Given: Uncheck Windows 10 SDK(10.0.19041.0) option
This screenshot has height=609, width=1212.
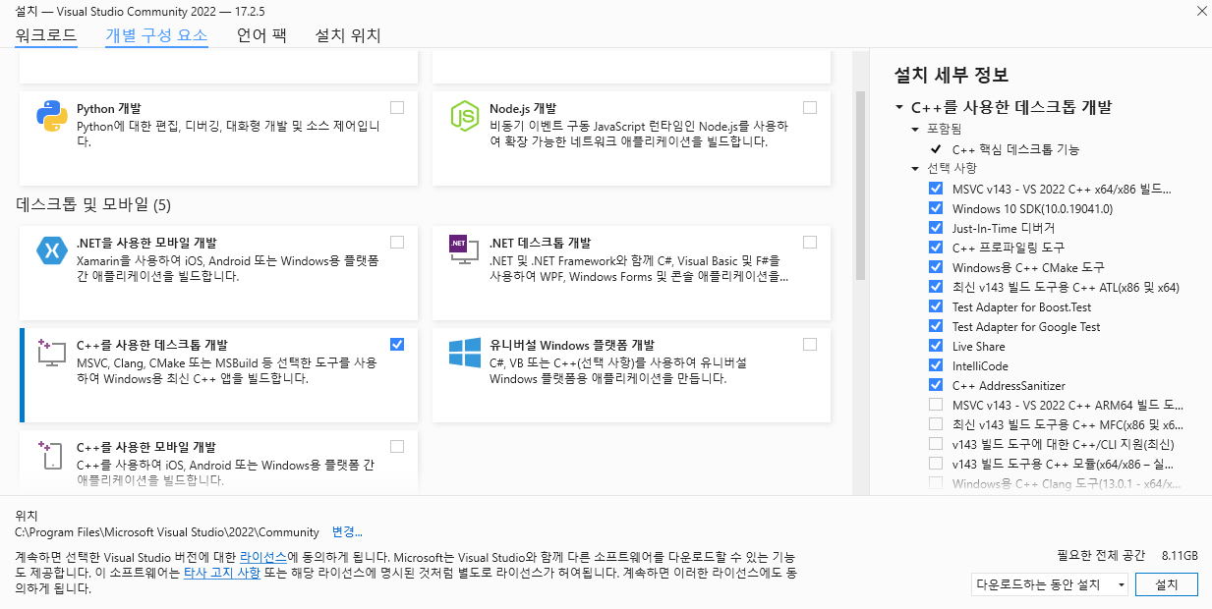Looking at the screenshot, I should [x=936, y=208].
